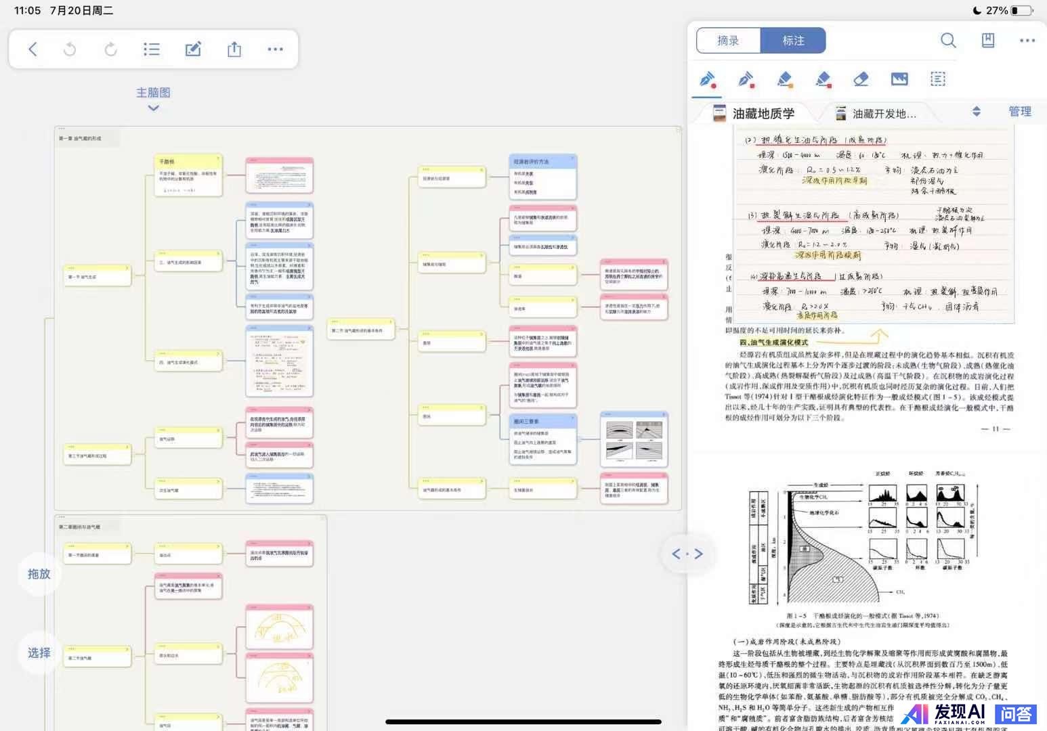Redo the last mind map action
Viewport: 1047px width, 731px height.
coord(110,49)
